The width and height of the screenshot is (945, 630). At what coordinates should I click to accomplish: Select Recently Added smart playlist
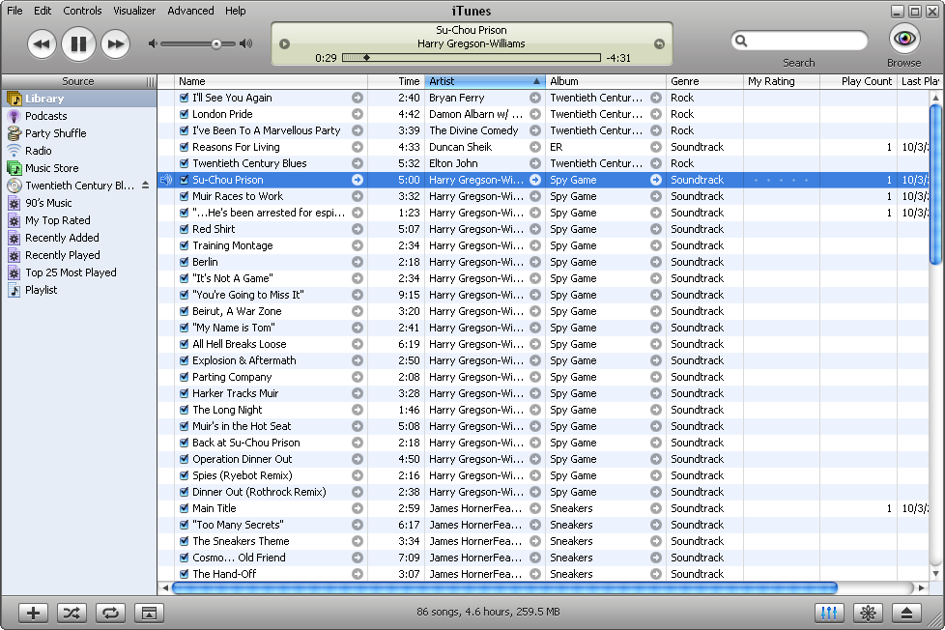62,238
